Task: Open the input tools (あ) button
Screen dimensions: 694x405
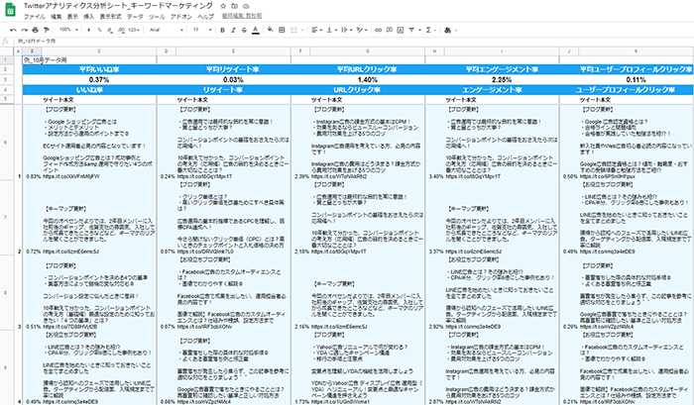Action: [x=447, y=30]
